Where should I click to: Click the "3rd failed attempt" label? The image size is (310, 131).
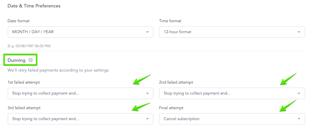click(x=24, y=108)
